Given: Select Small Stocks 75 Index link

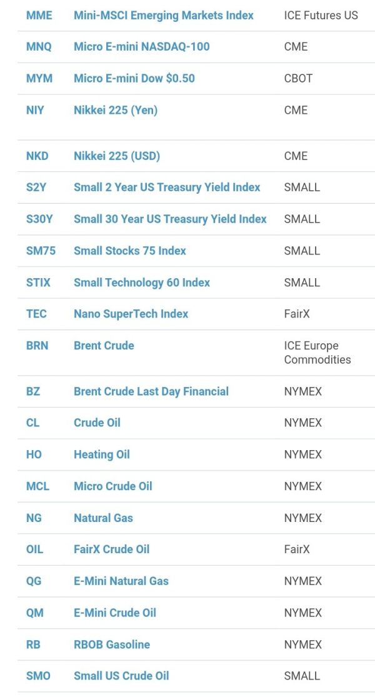Looking at the screenshot, I should [x=130, y=251].
